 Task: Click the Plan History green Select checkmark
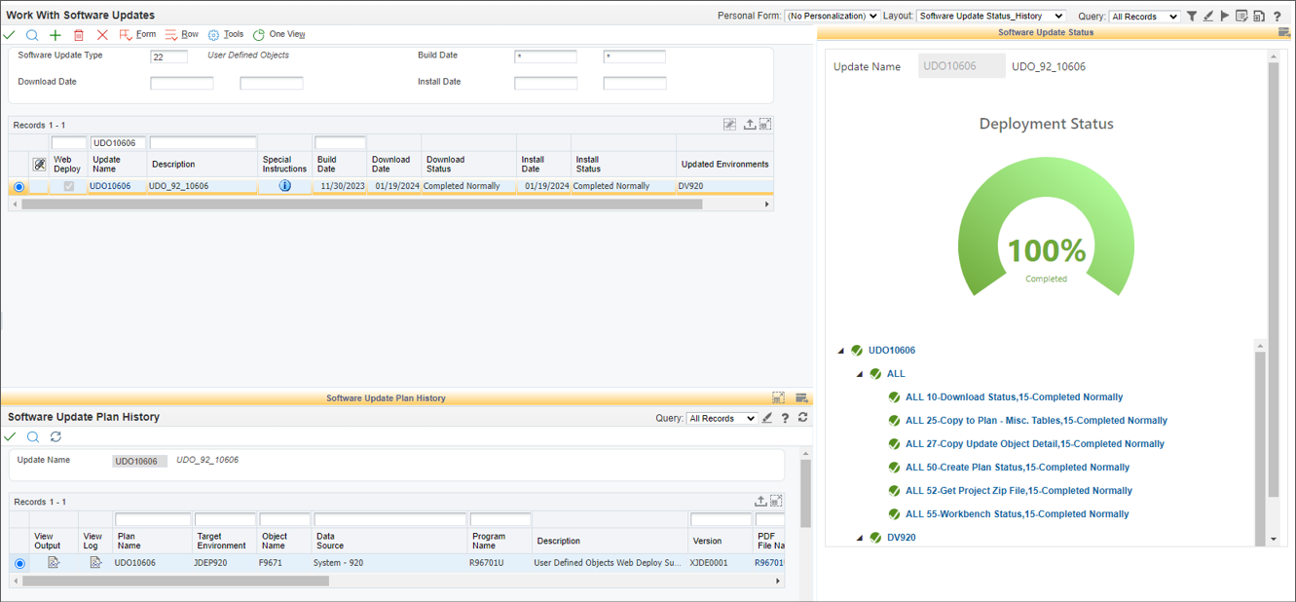point(10,436)
